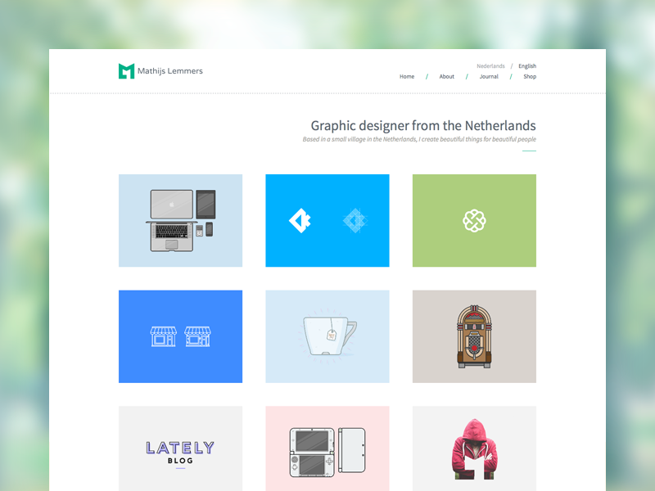Open the red hoodie photo project
The width and height of the screenshot is (655, 491).
[x=474, y=448]
